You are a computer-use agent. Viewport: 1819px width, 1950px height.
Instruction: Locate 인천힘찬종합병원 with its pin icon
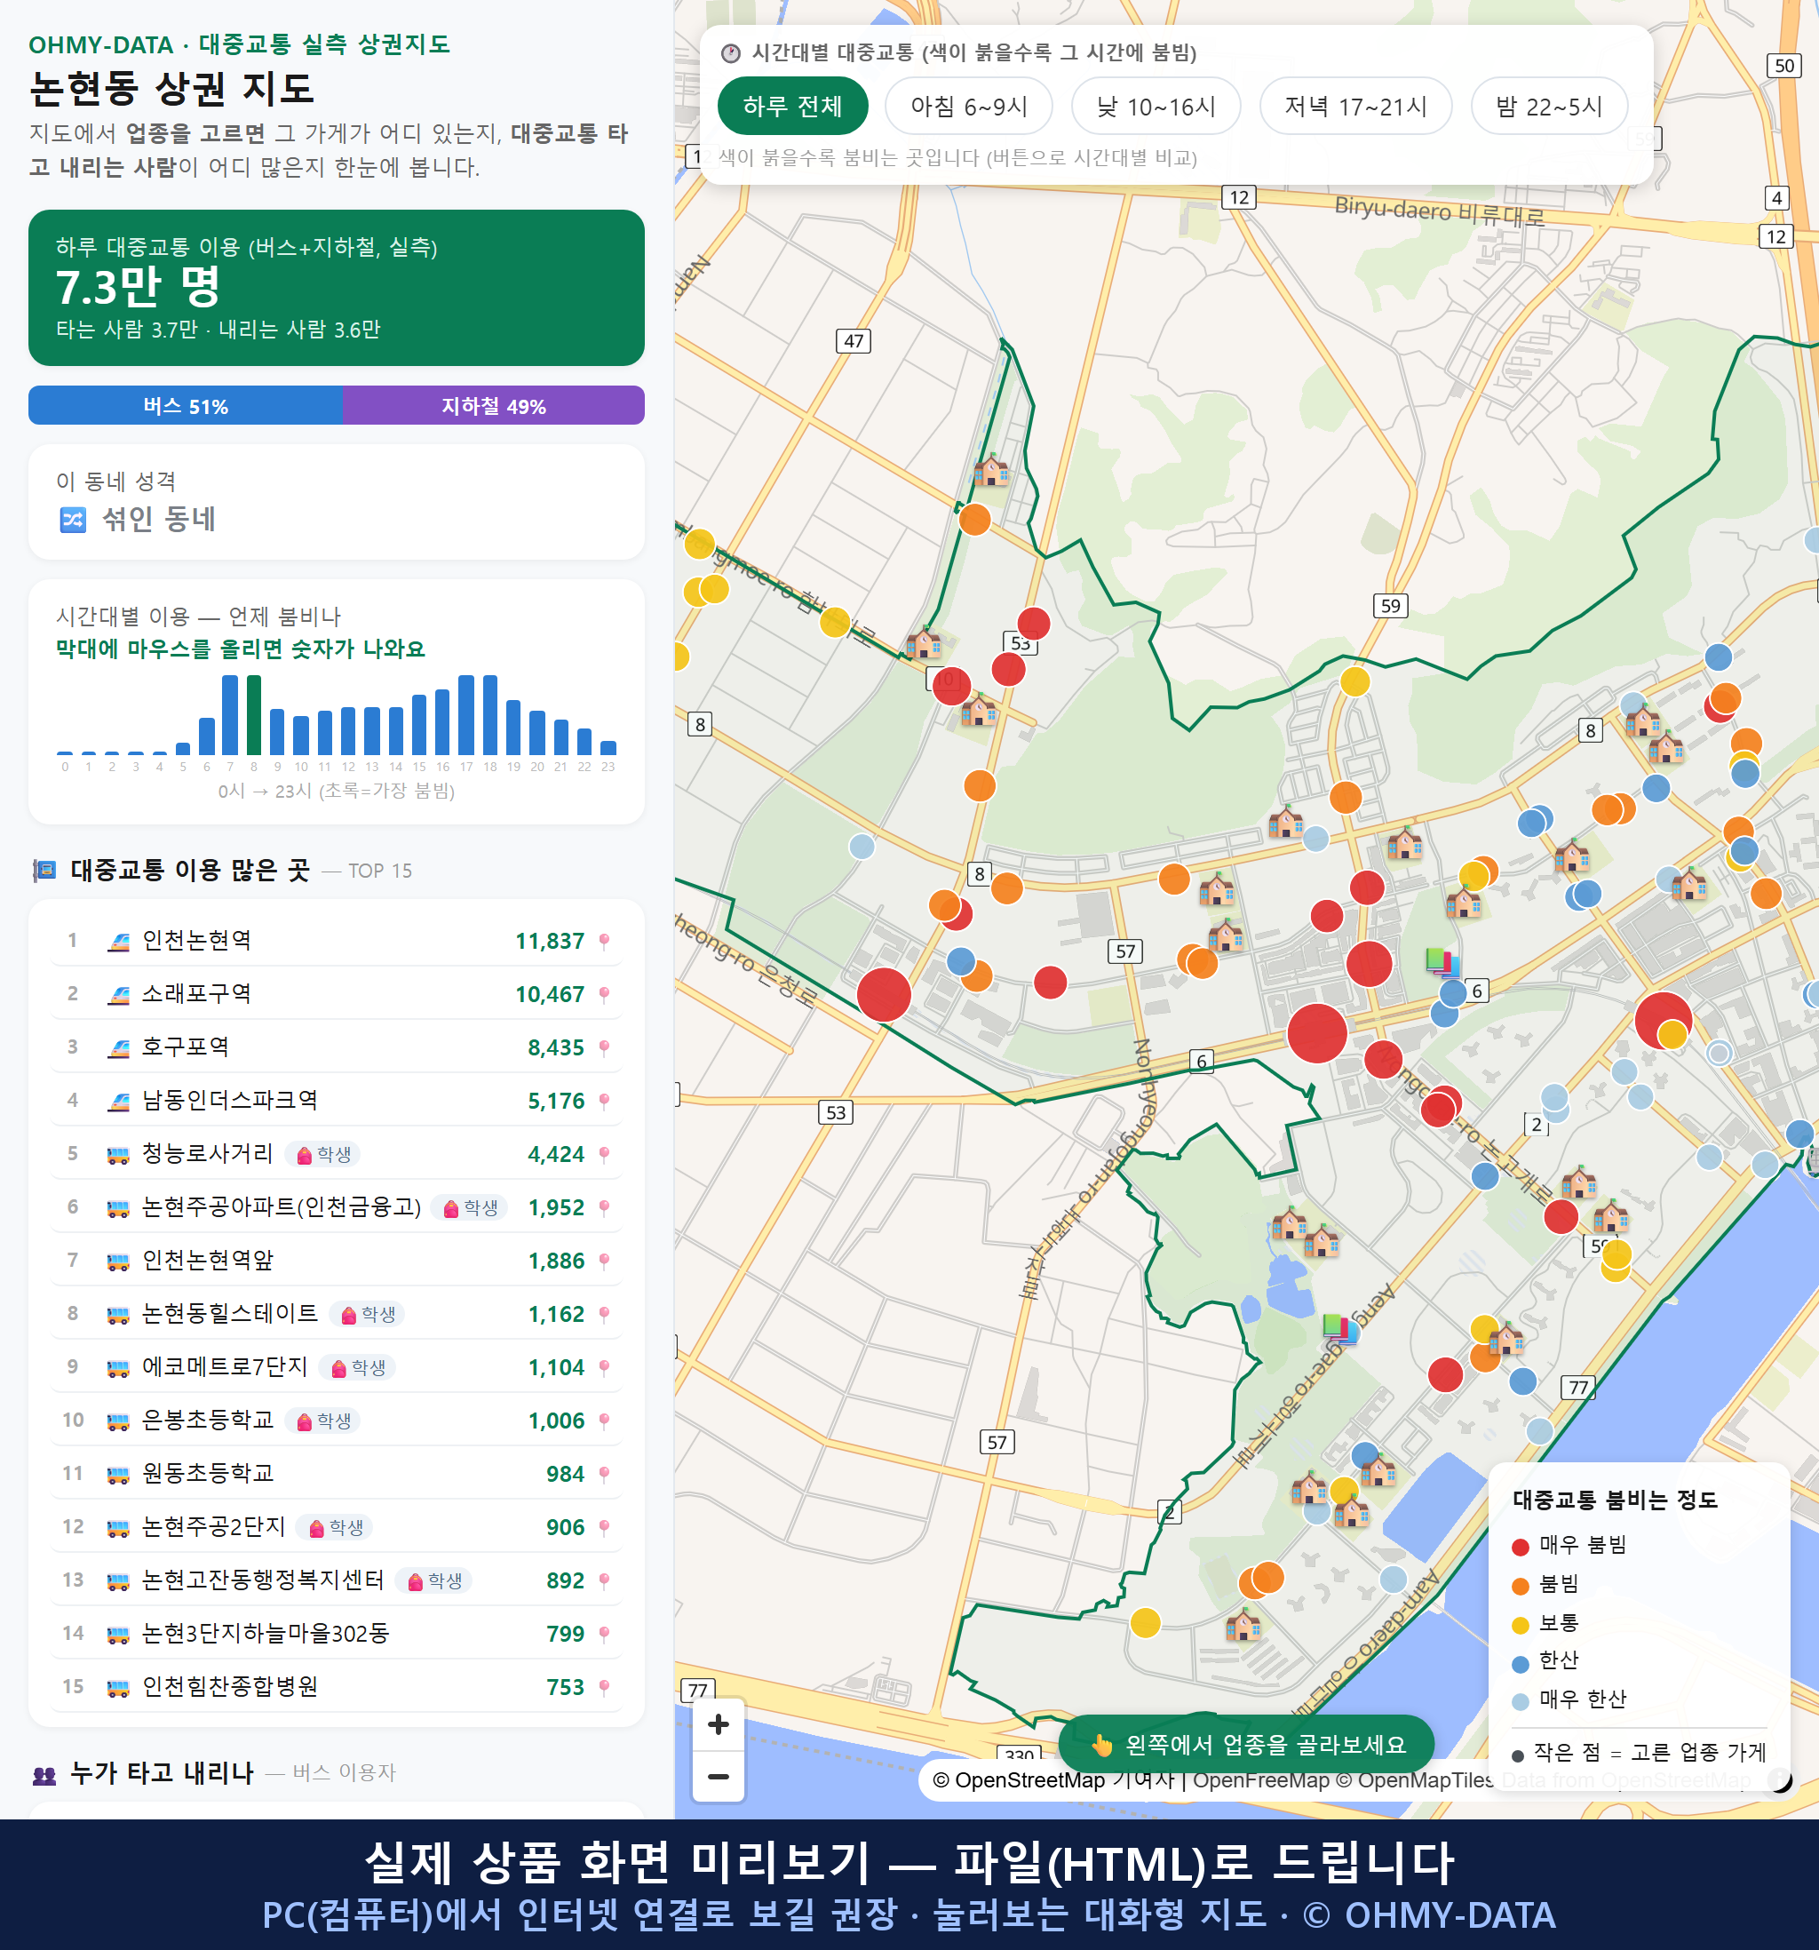click(x=604, y=1687)
